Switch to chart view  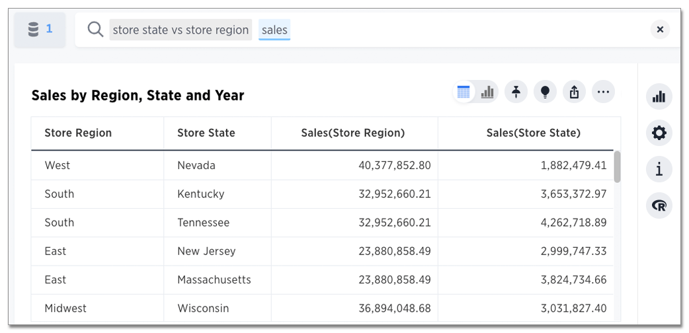(x=487, y=92)
